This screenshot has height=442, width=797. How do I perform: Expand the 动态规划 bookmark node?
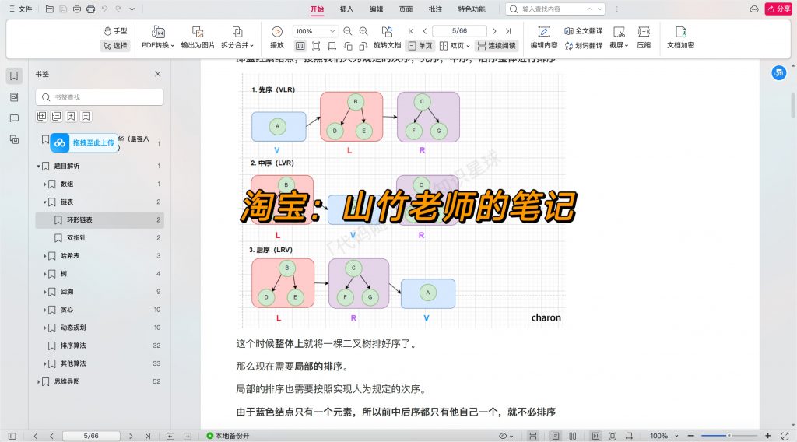tap(44, 328)
